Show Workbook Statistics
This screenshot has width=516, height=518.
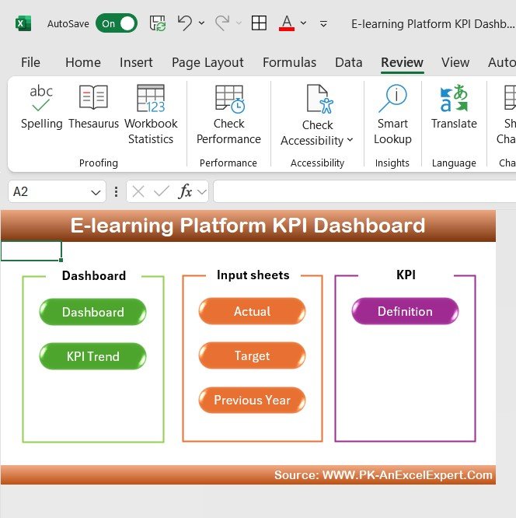151,114
